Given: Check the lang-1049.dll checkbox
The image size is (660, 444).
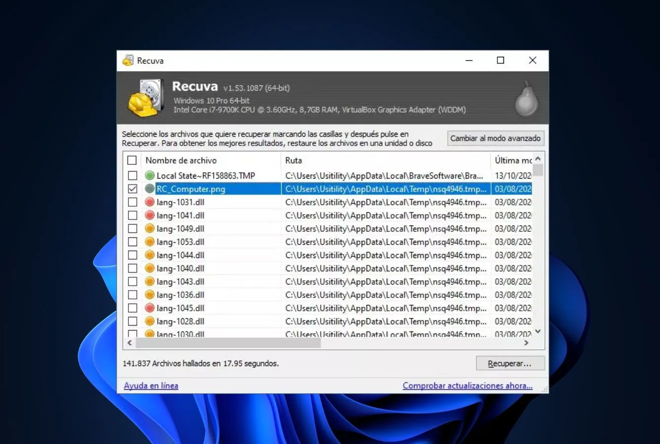Looking at the screenshot, I should [132, 228].
